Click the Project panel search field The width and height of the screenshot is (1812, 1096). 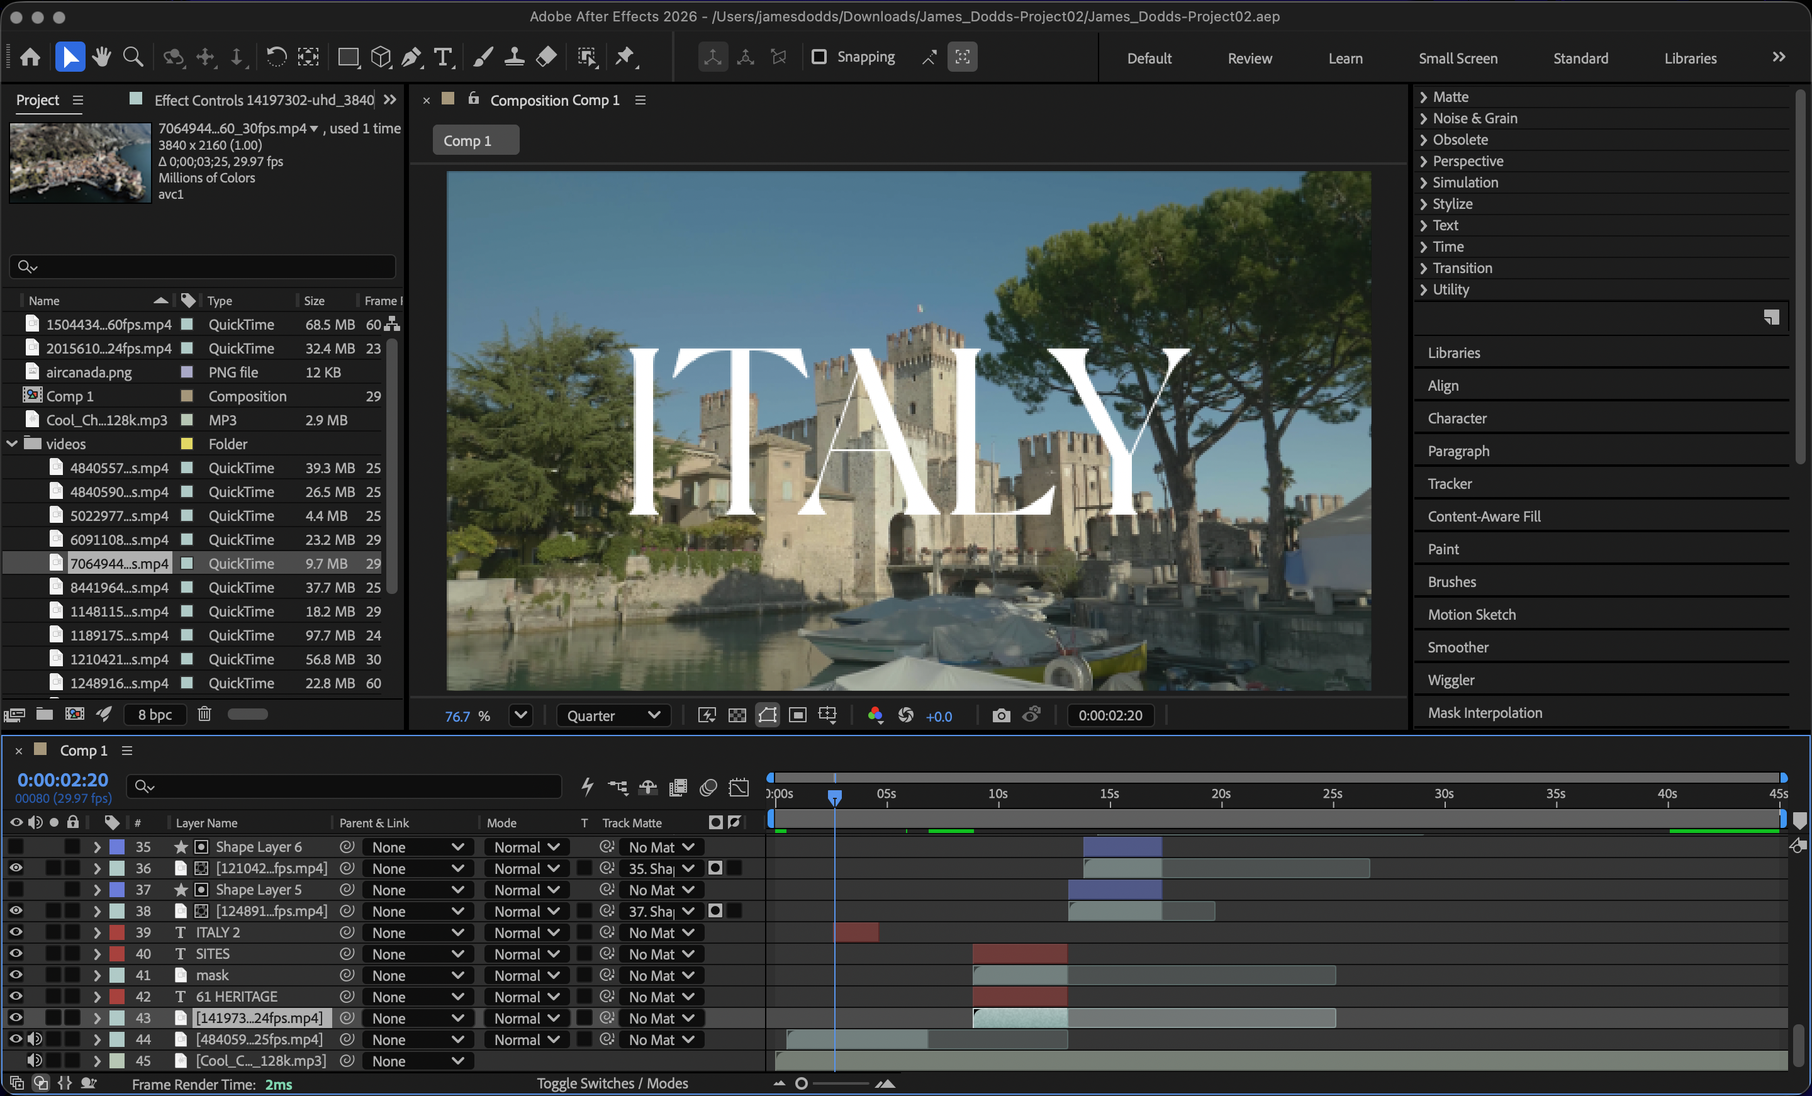tap(202, 266)
